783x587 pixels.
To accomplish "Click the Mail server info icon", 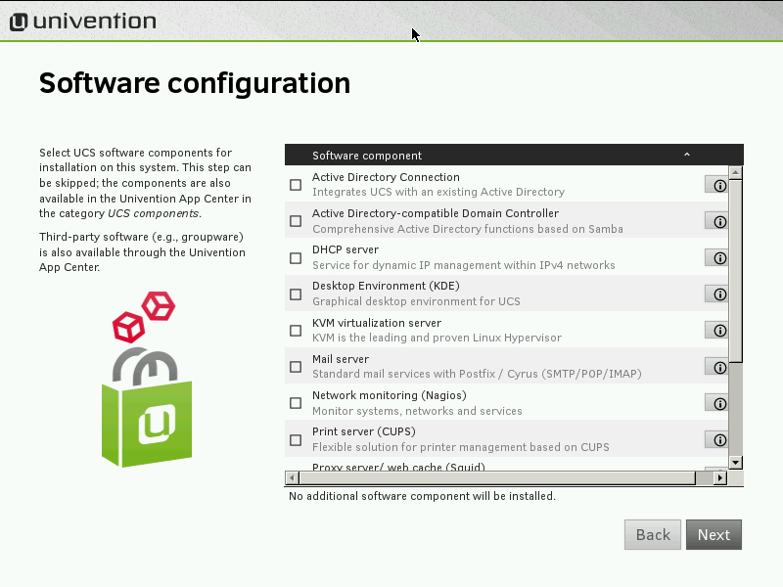I will click(x=719, y=368).
